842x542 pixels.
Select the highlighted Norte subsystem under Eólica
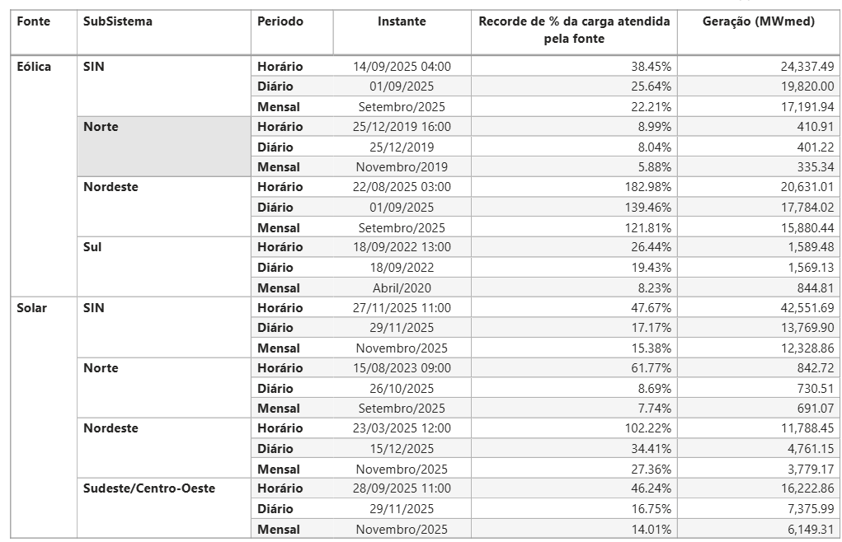101,127
